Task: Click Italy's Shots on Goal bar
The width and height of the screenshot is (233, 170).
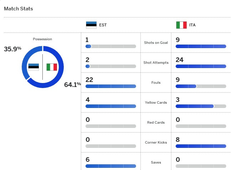Action: 201,46
